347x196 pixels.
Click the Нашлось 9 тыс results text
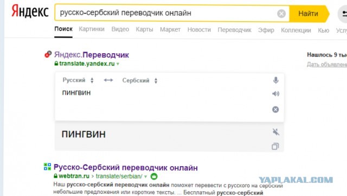(x=327, y=55)
